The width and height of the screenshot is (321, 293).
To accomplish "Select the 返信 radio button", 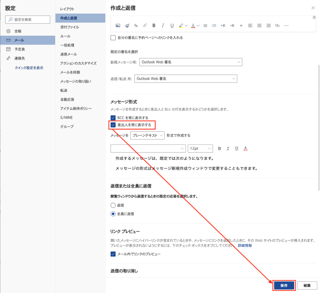I will 113,205.
